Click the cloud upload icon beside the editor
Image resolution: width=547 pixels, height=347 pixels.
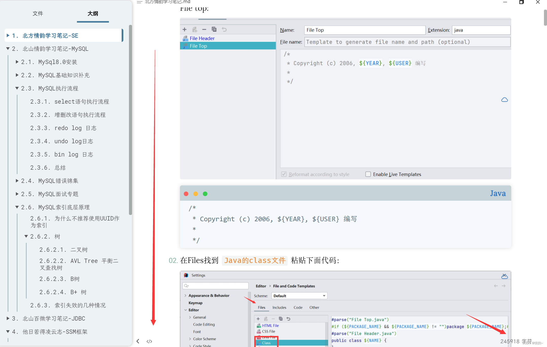coord(504,100)
